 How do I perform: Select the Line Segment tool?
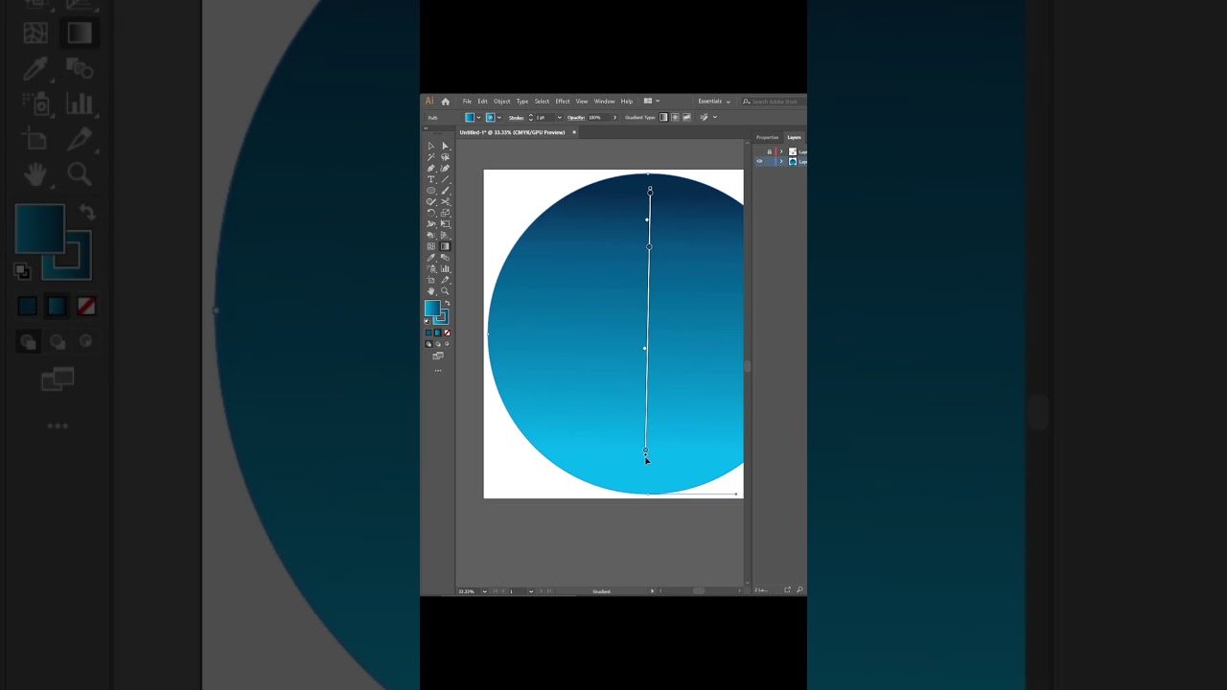[x=445, y=180]
